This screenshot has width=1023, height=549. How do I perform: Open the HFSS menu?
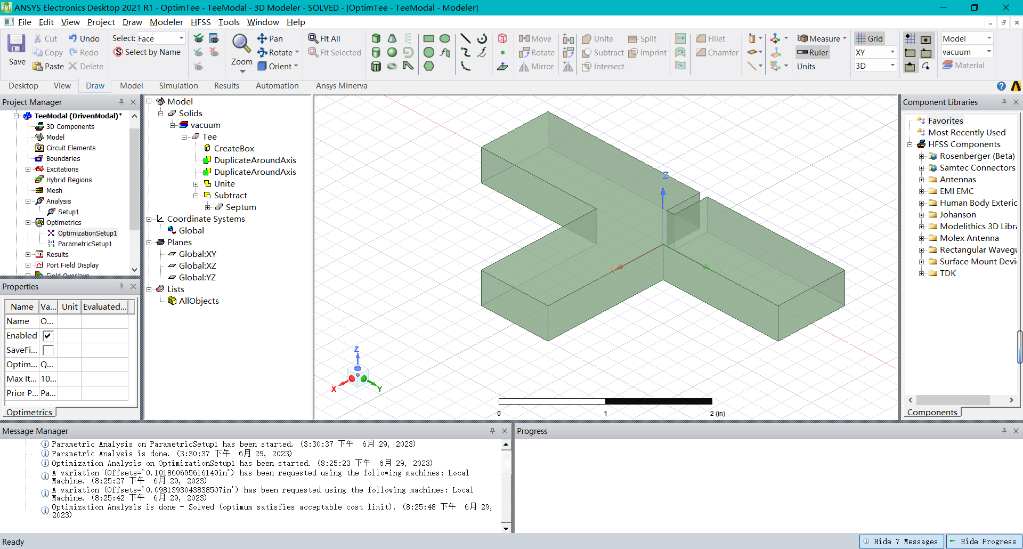(x=200, y=22)
